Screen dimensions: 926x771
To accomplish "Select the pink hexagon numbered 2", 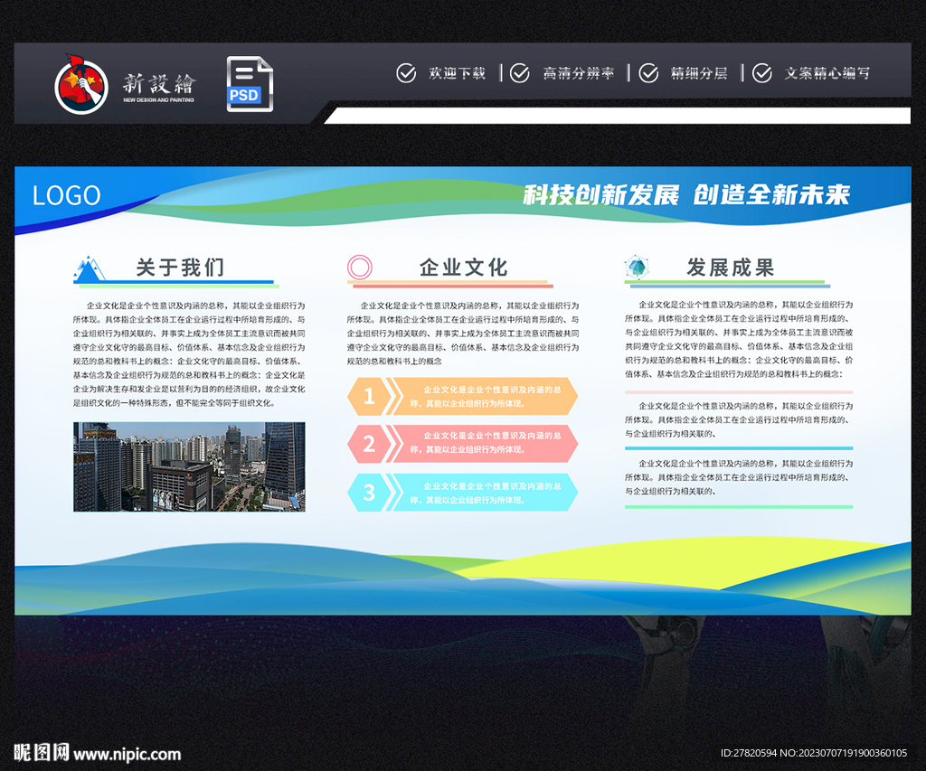I will pyautogui.click(x=369, y=444).
